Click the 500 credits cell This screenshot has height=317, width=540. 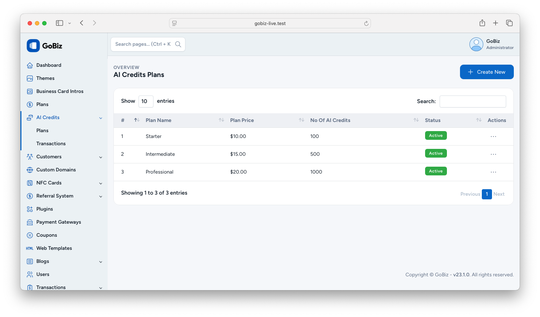pos(315,154)
